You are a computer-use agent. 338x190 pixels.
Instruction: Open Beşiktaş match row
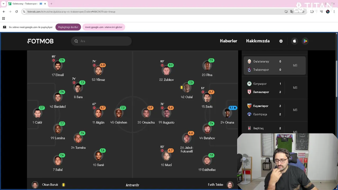[x=275, y=128]
